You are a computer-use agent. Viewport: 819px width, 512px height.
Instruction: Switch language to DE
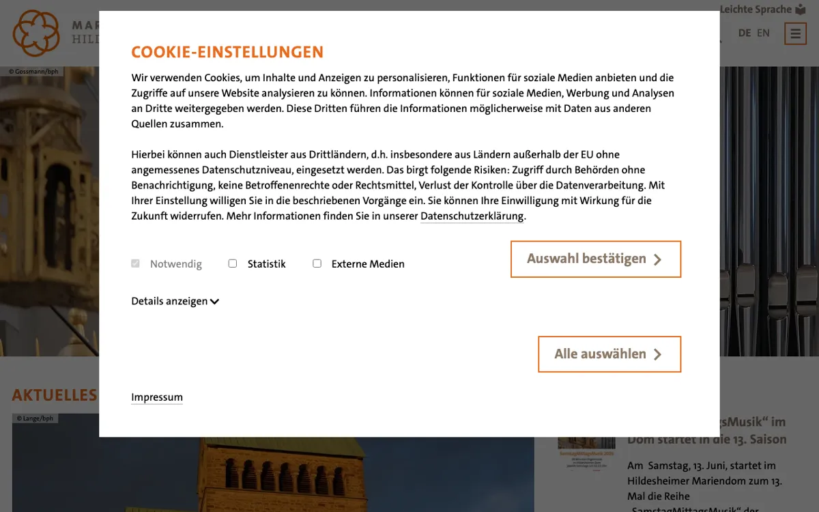(745, 33)
